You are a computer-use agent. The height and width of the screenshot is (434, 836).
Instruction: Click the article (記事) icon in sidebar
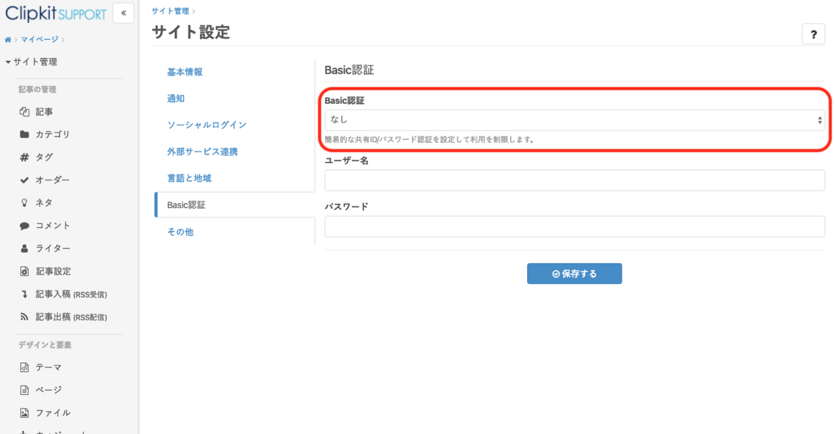(25, 112)
